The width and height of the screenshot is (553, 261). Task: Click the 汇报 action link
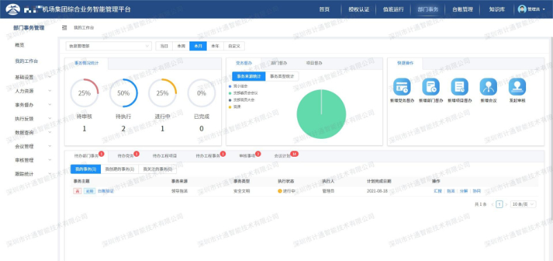(x=438, y=191)
